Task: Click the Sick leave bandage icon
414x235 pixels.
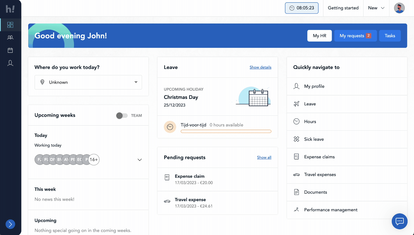Action: [x=297, y=139]
